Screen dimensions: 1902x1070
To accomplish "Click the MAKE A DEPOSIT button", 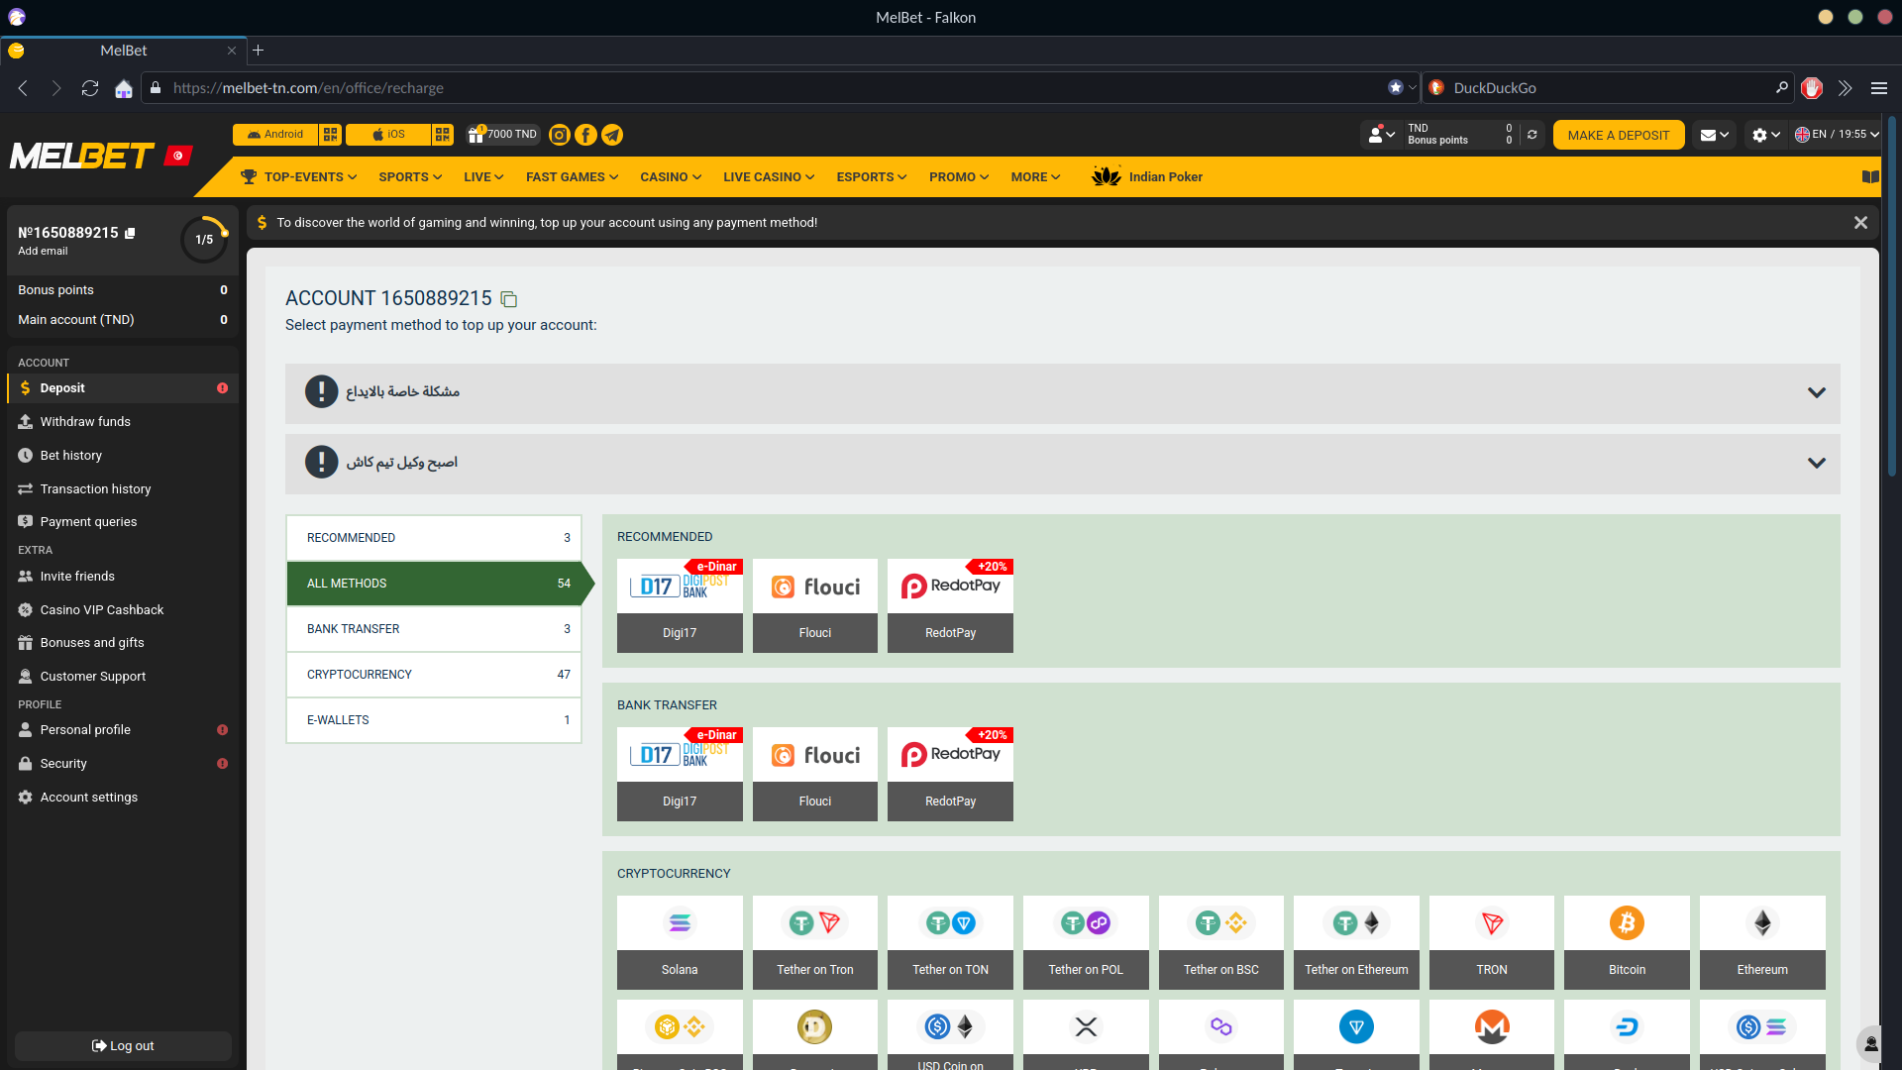I will [x=1619, y=135].
